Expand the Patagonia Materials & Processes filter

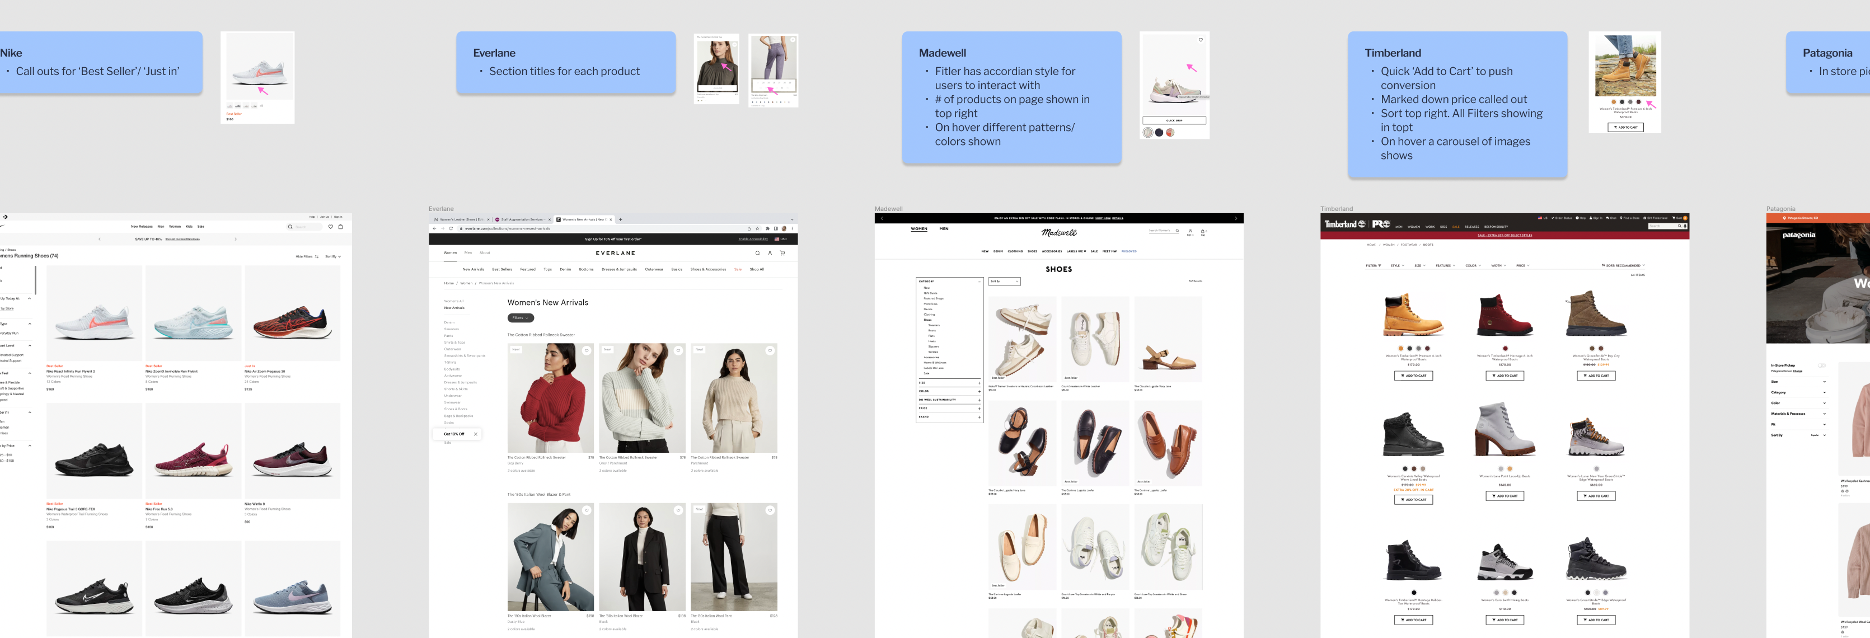1798,414
